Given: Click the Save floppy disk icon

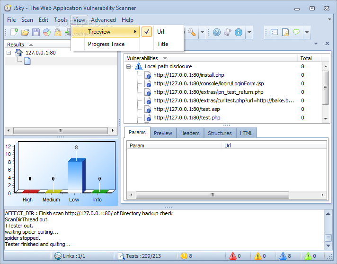Looking at the screenshot, I should pos(36,32).
